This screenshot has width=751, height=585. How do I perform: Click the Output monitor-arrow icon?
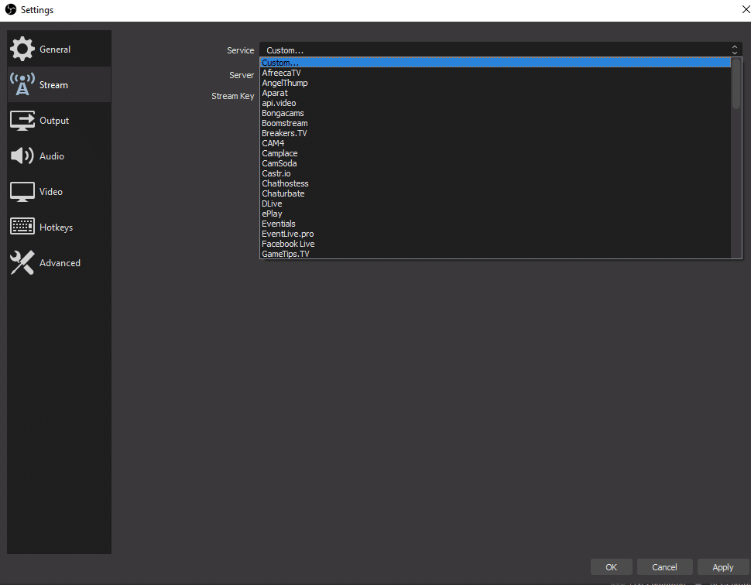click(22, 120)
